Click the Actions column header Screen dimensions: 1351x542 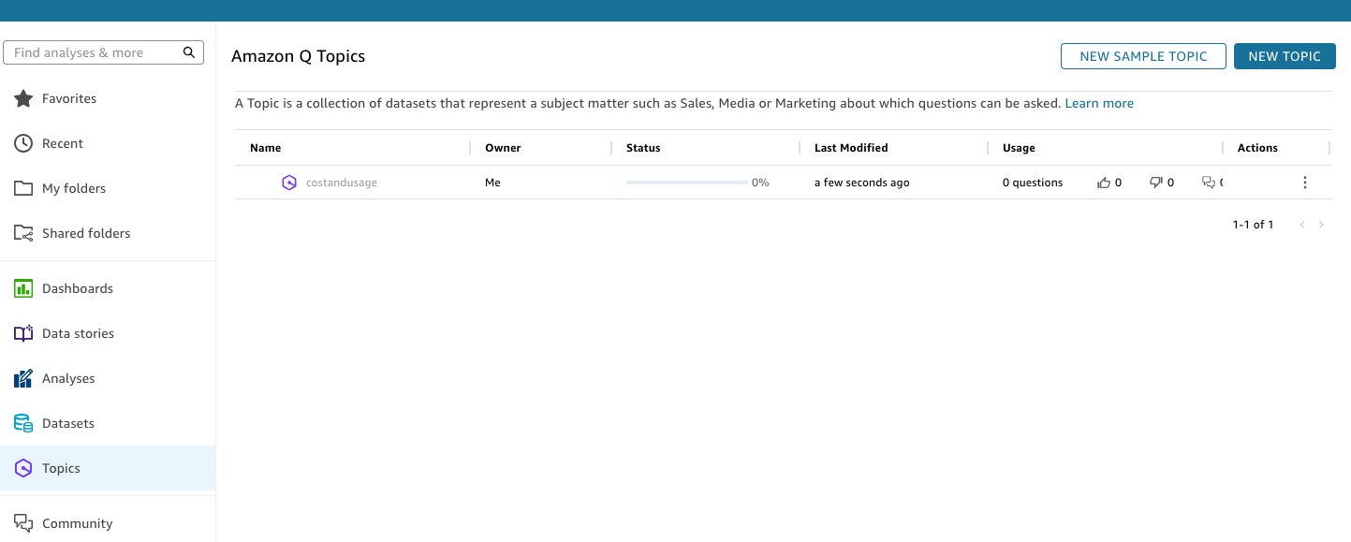1257,148
